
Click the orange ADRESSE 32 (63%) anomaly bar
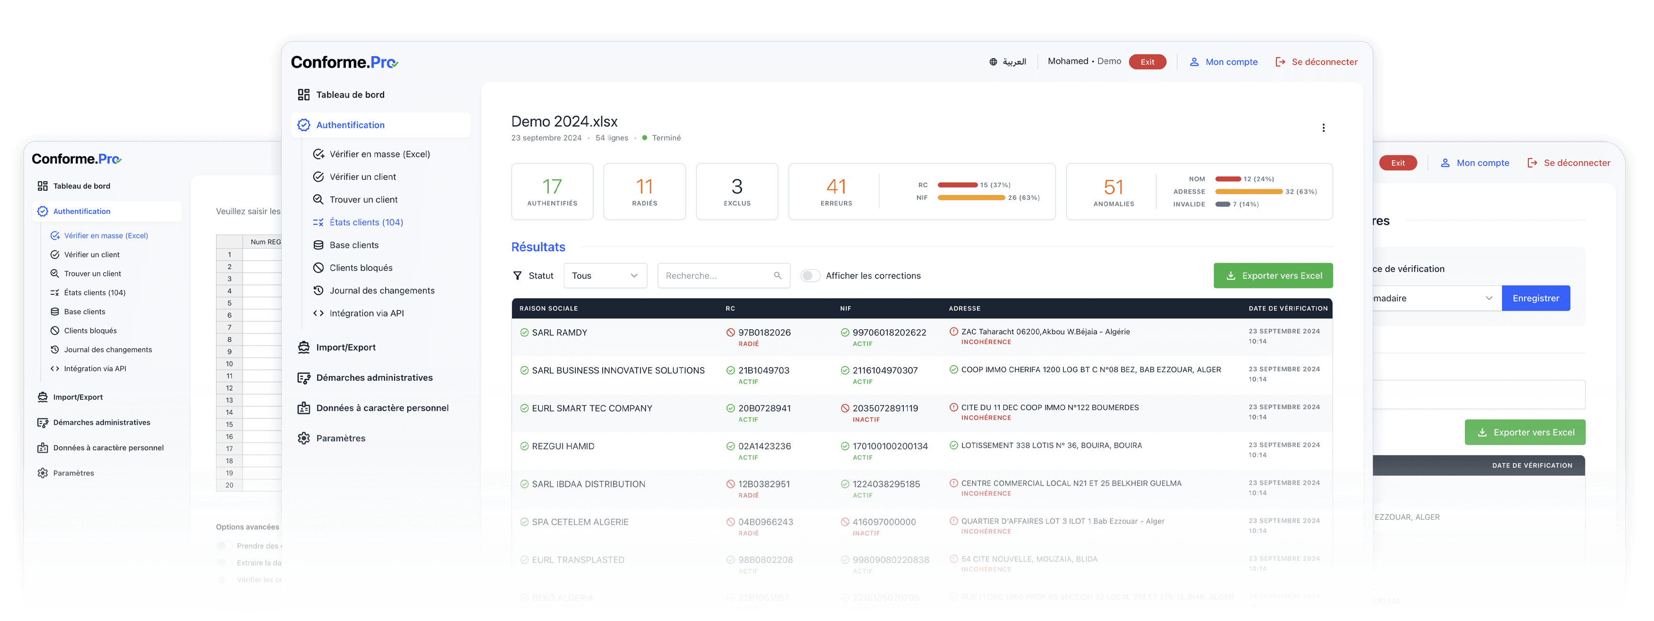tap(1249, 192)
